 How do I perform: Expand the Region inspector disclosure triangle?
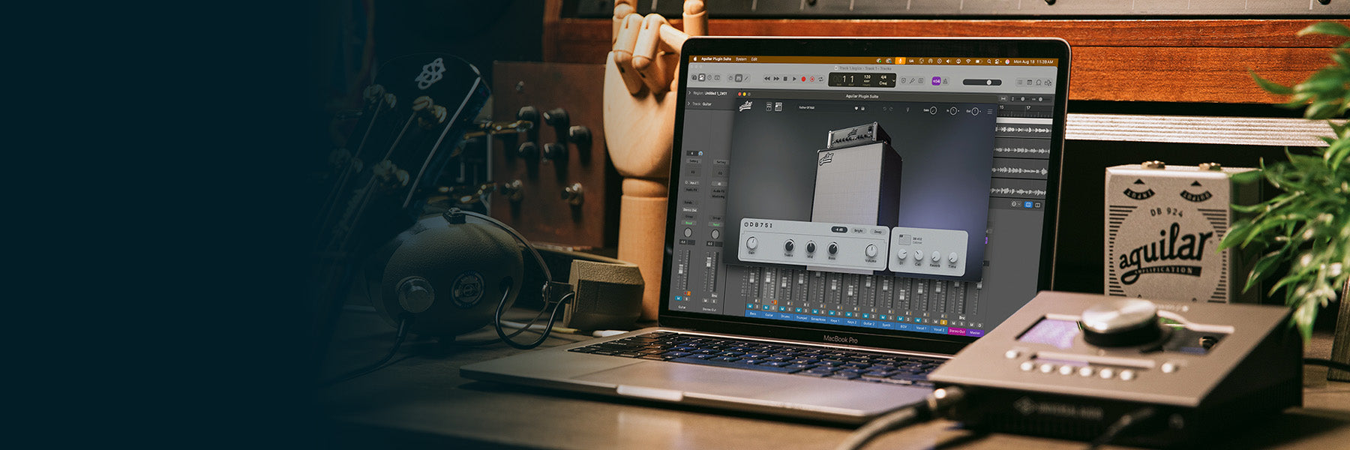[689, 93]
